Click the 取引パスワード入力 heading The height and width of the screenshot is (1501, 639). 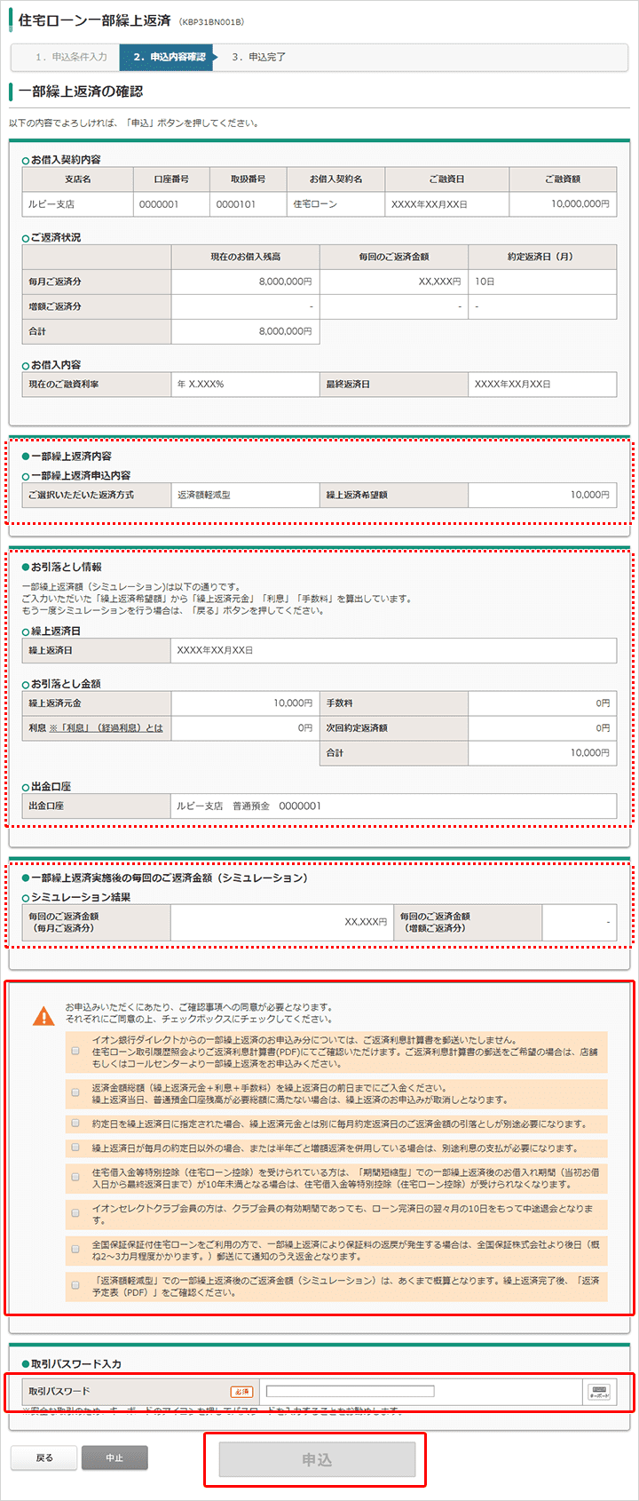[76, 1363]
